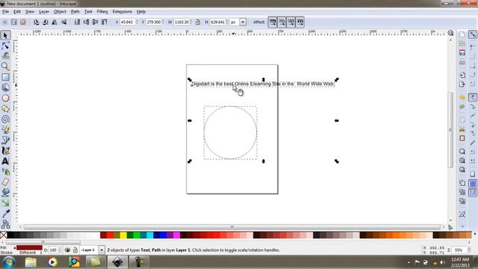
Task: Toggle width and height lock
Action: tap(198, 22)
